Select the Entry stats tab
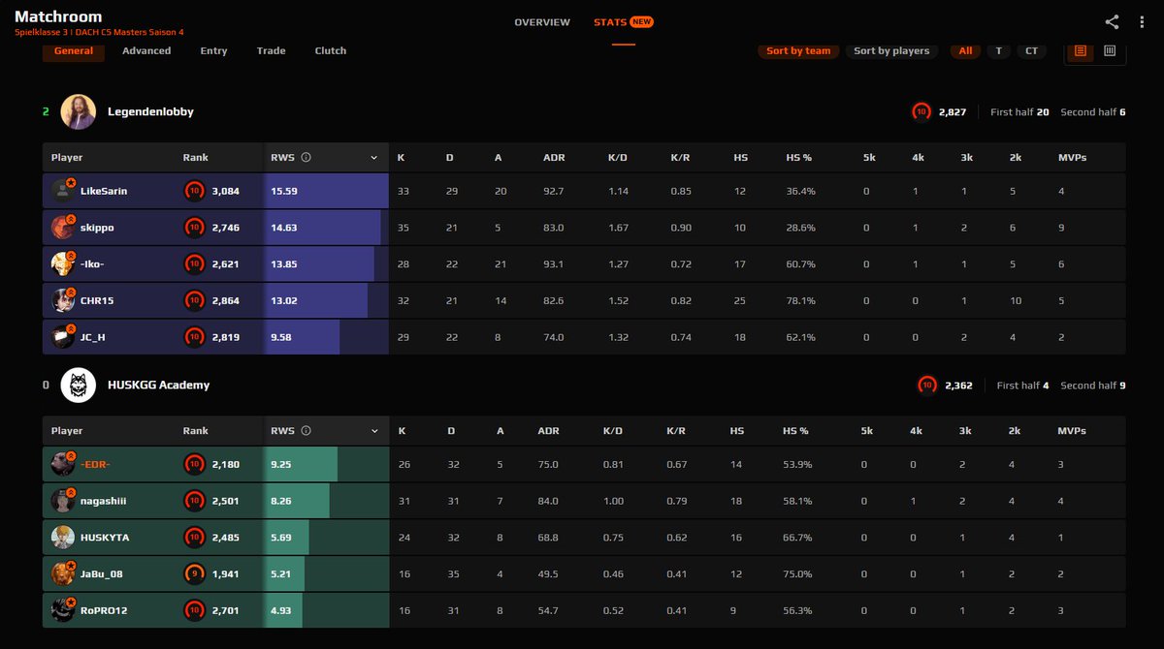The width and height of the screenshot is (1164, 649). click(x=213, y=50)
